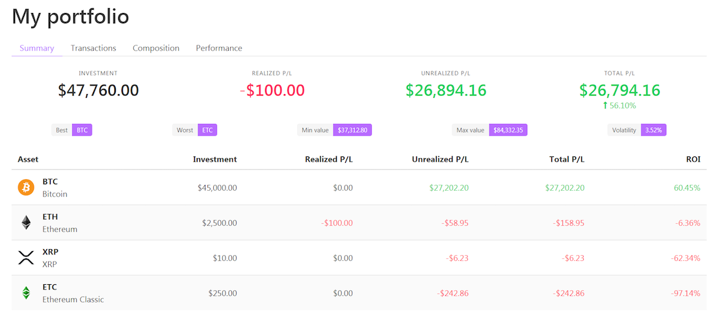Sort by the Investment column header

(x=214, y=159)
